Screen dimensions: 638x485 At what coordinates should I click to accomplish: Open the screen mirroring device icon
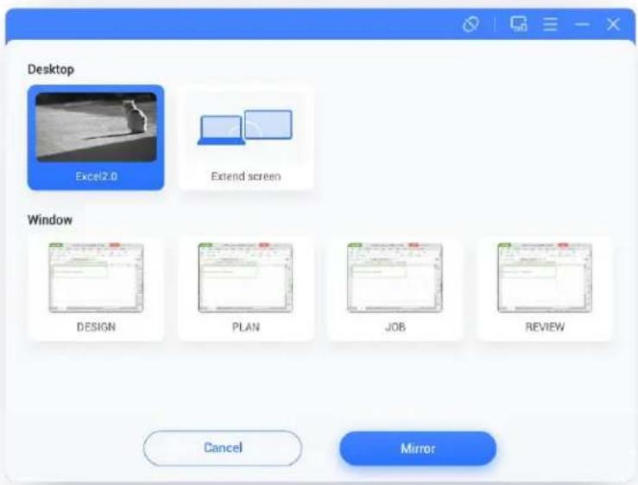pyautogui.click(x=519, y=24)
